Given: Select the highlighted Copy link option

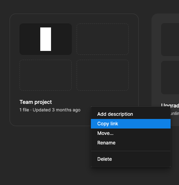Looking at the screenshot, I should click(x=131, y=124).
